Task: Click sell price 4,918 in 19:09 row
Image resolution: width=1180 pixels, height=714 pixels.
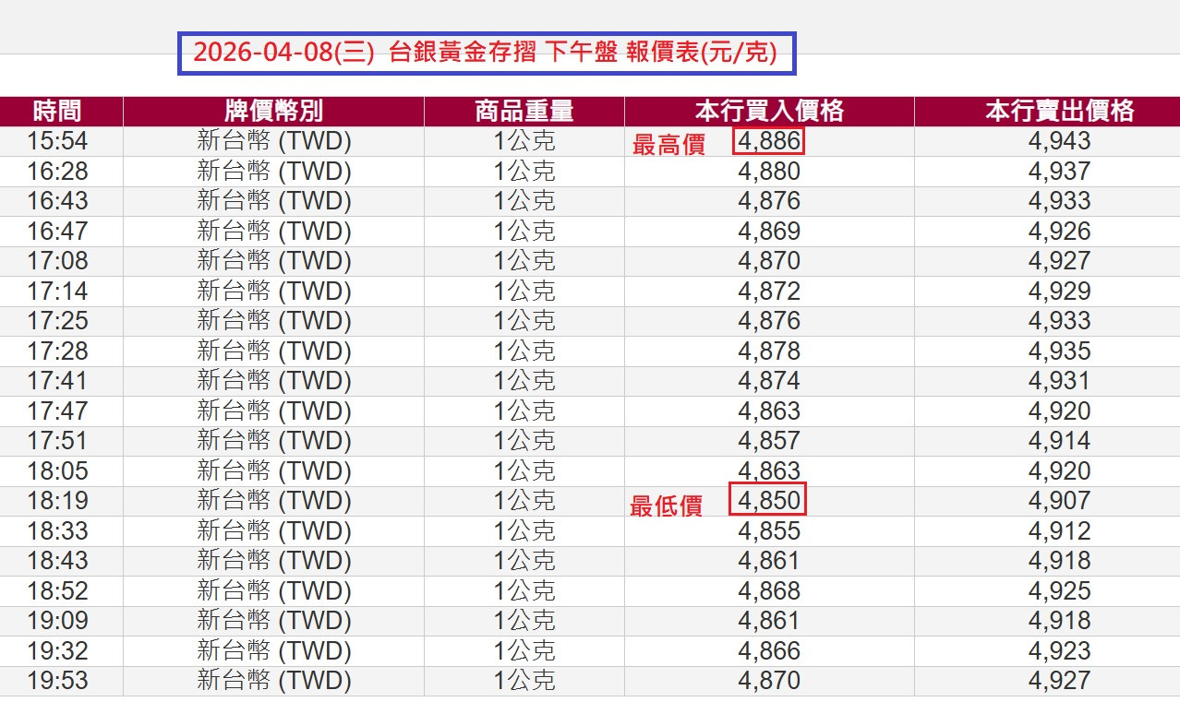Action: coord(1060,621)
